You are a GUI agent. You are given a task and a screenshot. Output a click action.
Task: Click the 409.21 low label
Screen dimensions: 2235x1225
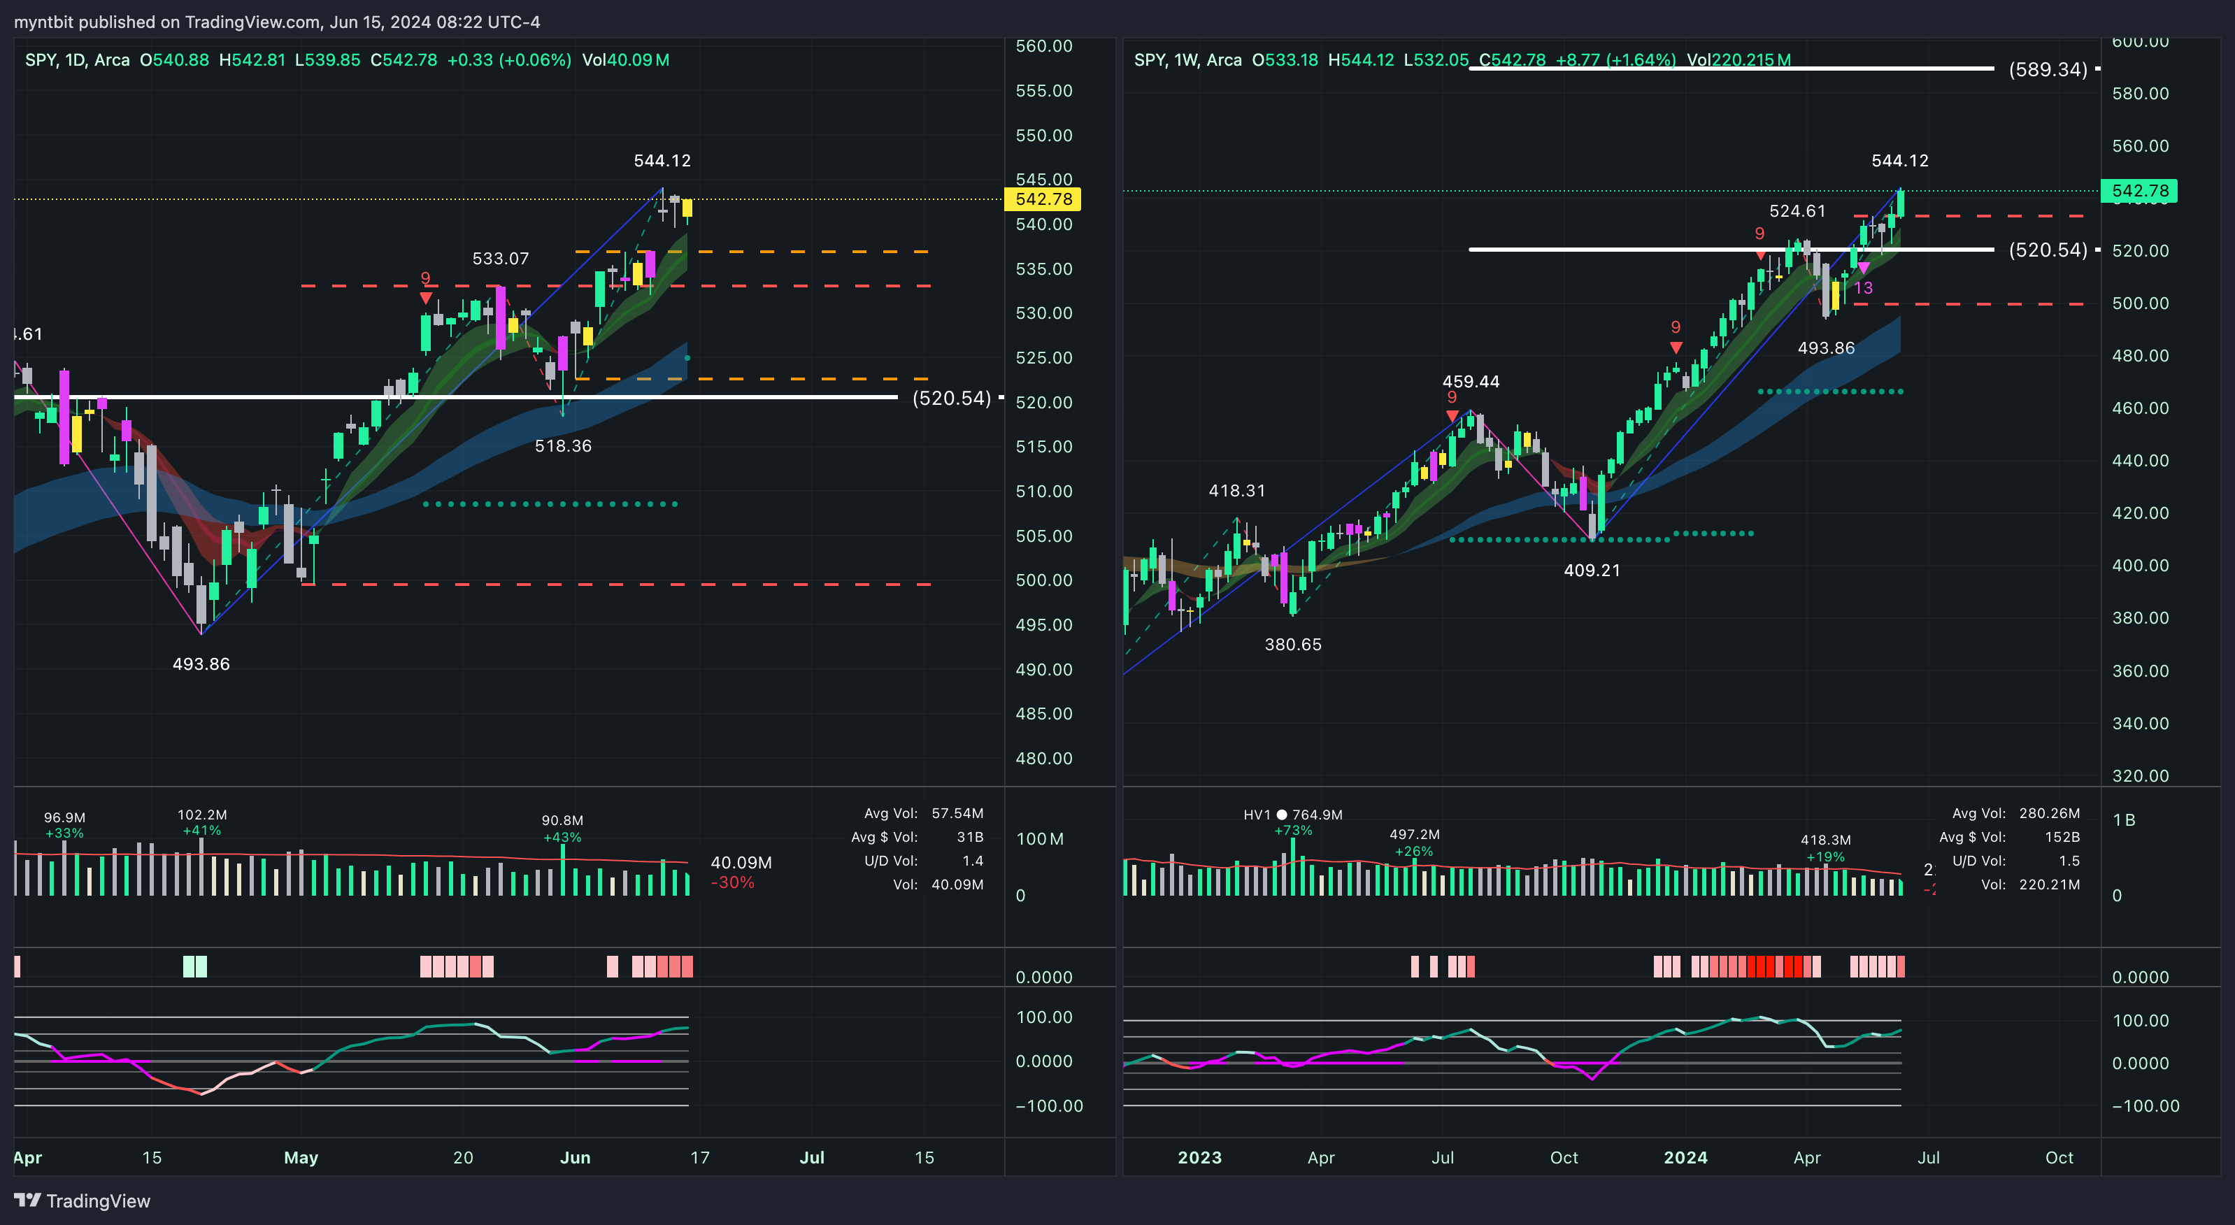1591,570
